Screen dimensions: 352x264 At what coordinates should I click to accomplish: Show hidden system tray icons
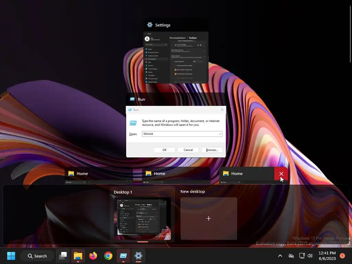pos(280,256)
